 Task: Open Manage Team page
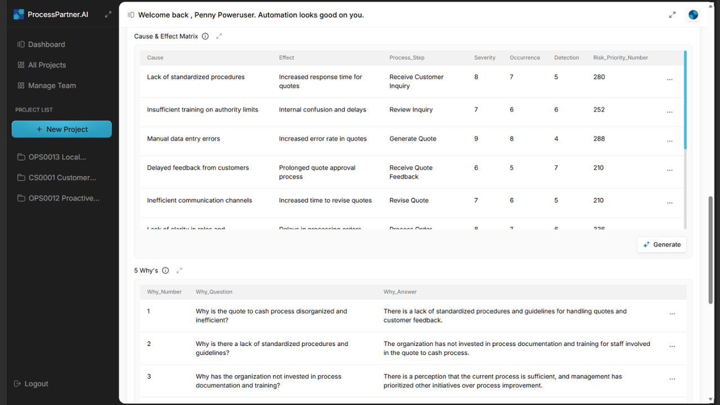[52, 85]
